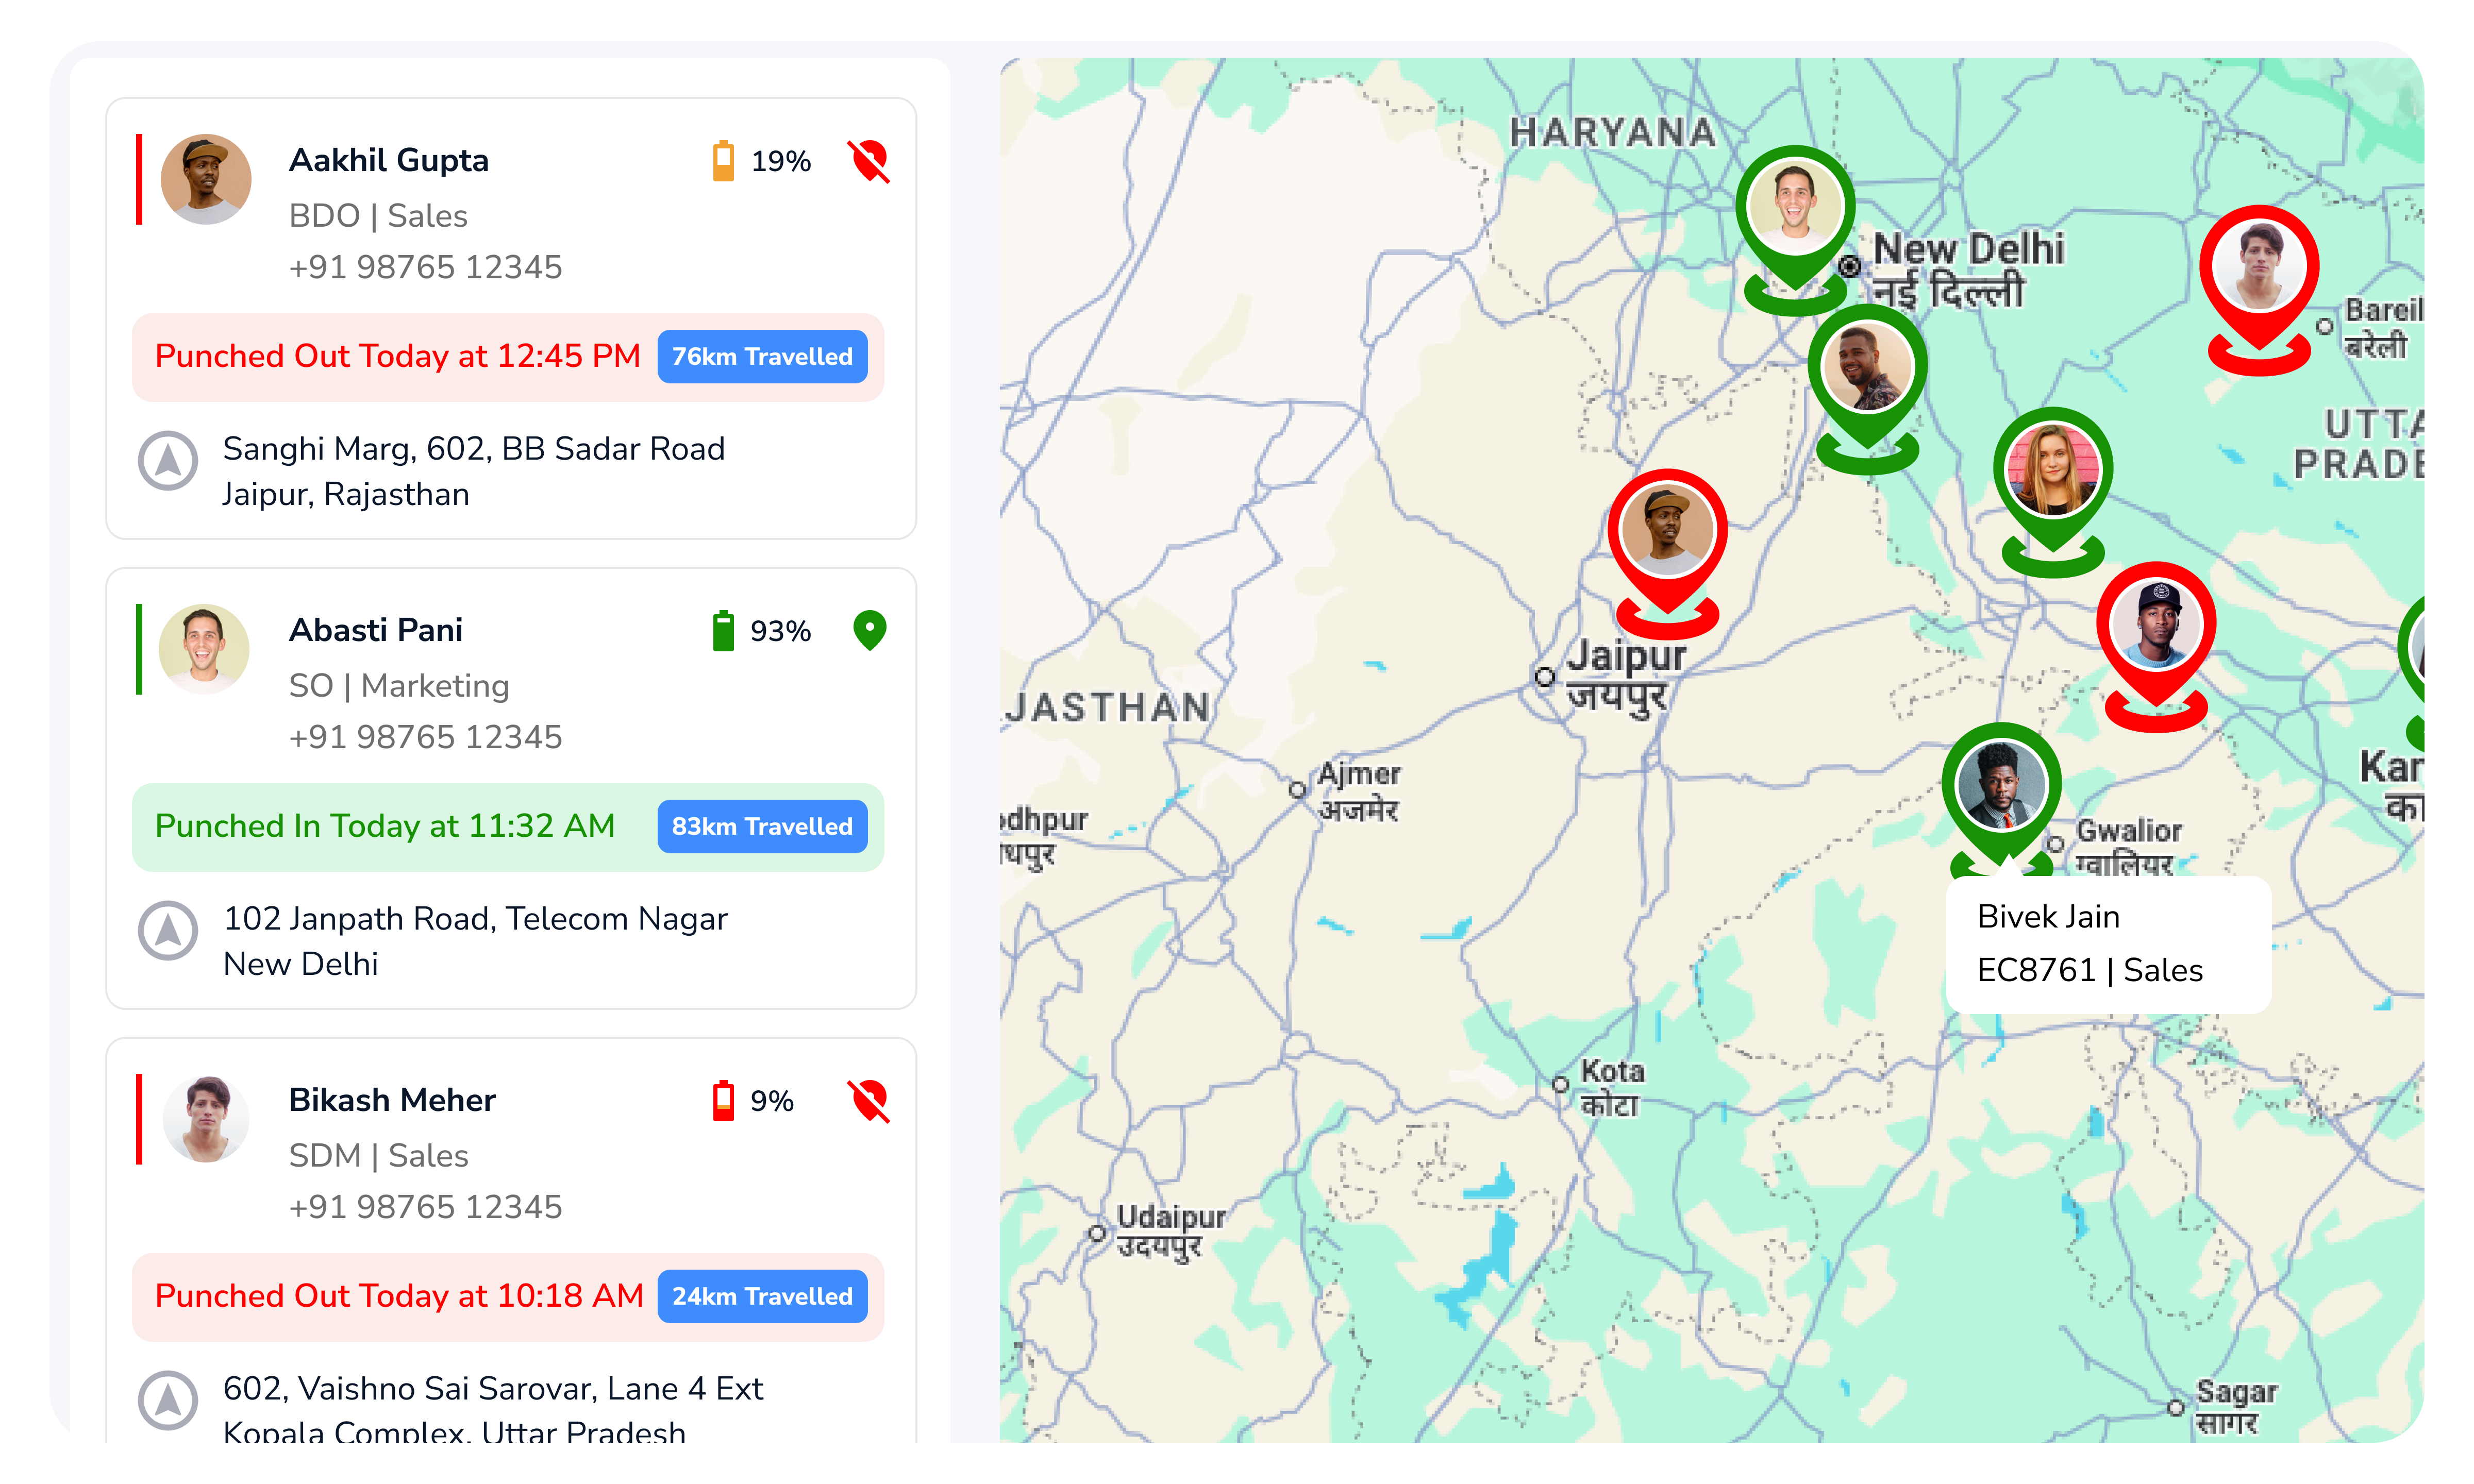The height and width of the screenshot is (1484, 2474).
Task: Click Aakhil Gupta's location-off icon
Action: point(868,161)
